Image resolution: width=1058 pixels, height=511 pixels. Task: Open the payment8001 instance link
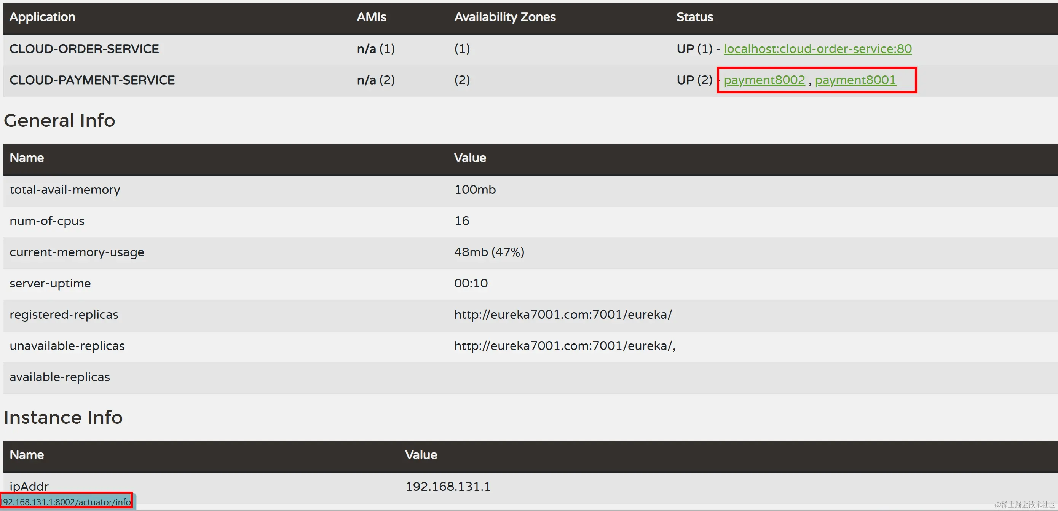(855, 80)
